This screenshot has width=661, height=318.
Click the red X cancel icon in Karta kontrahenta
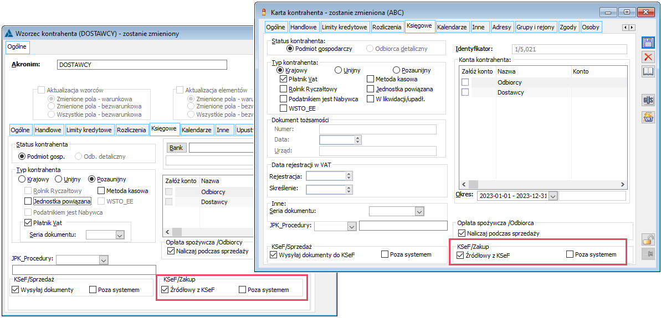647,57
